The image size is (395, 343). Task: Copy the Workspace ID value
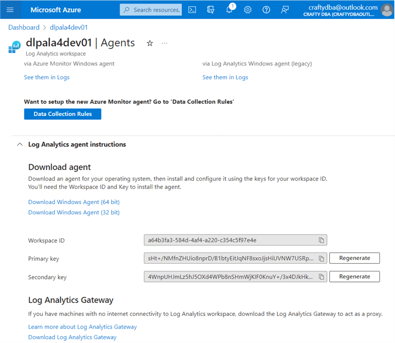321,240
